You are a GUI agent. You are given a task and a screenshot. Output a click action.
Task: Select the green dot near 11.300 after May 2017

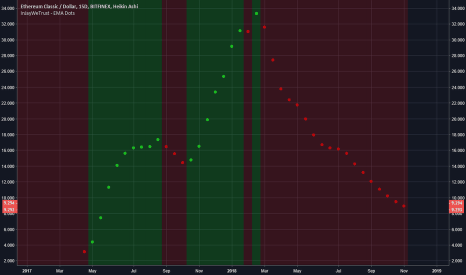coord(109,187)
